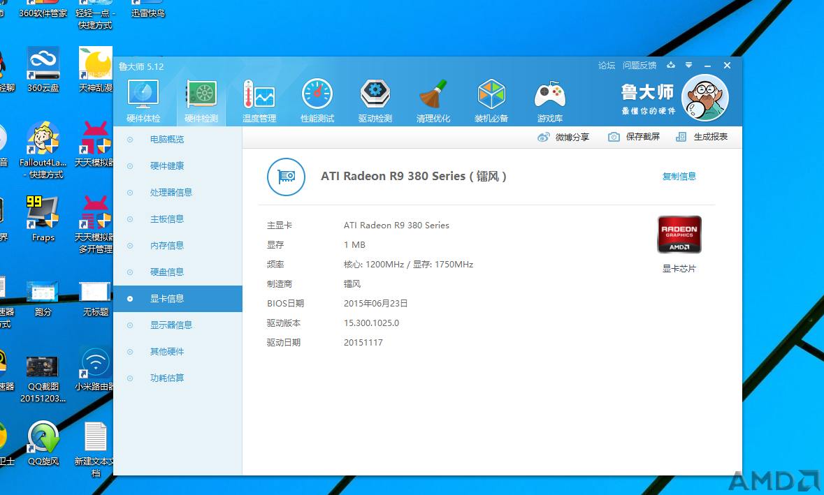Open the 装机必备 essentials section

(491, 101)
